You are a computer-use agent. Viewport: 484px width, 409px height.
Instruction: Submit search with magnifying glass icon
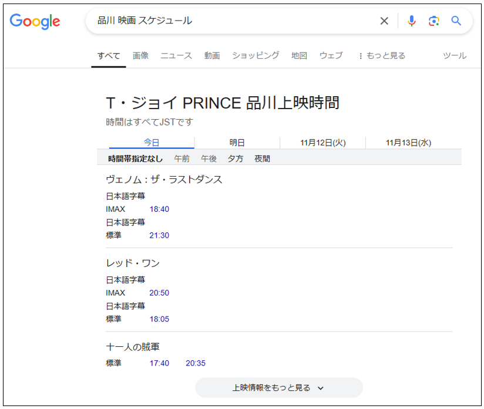click(x=456, y=21)
